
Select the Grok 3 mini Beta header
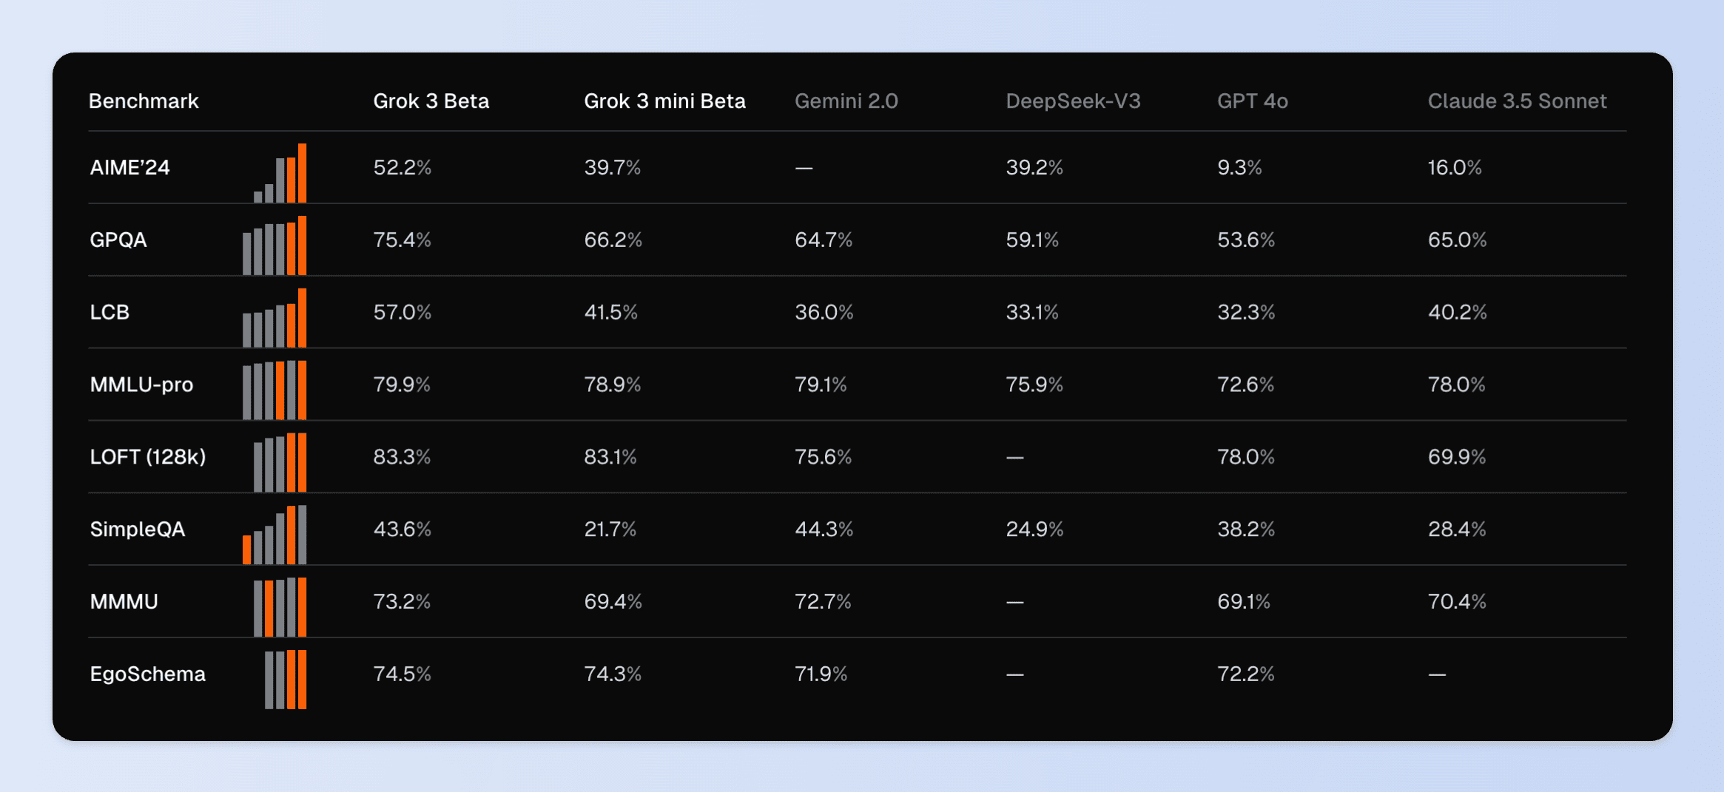664,101
